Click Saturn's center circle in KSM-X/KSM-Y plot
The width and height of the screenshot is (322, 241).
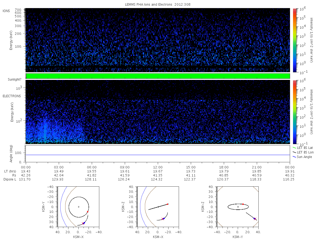(78, 207)
